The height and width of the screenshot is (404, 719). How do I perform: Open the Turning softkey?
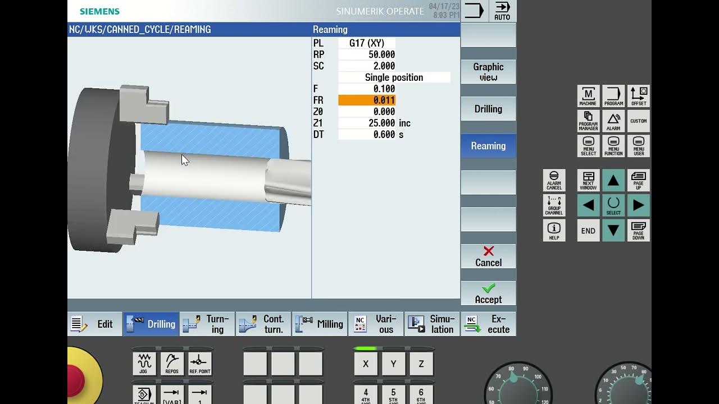point(207,324)
